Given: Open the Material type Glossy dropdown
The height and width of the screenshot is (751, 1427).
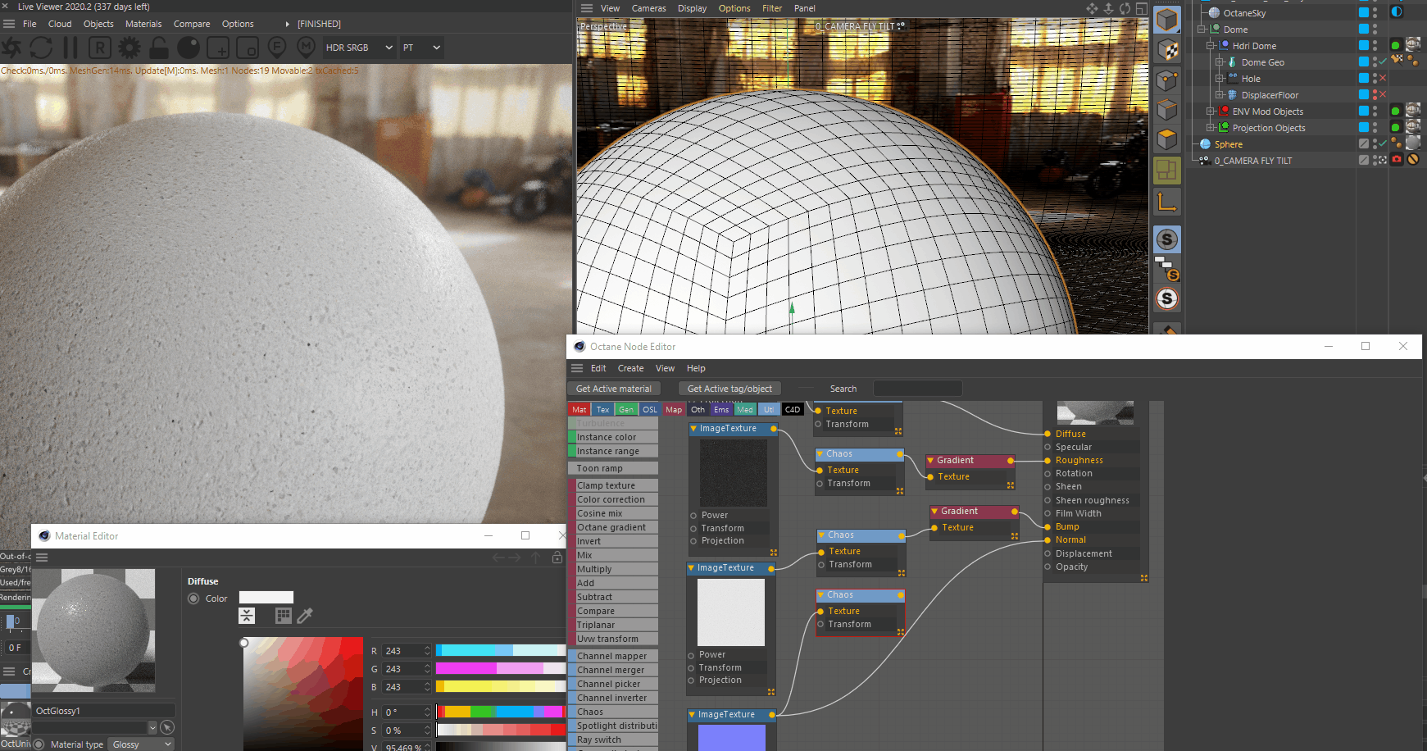Looking at the screenshot, I should [x=143, y=744].
